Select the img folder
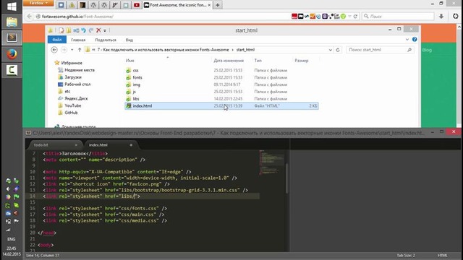The width and height of the screenshot is (463, 260). pos(137,84)
